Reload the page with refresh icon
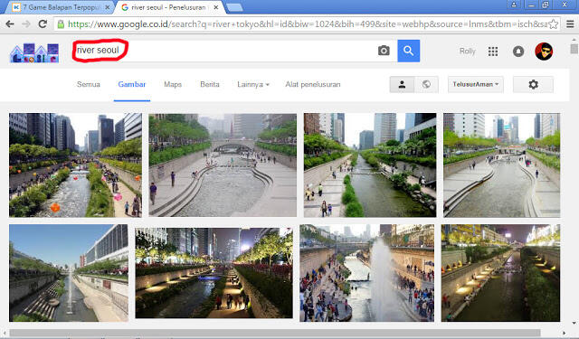This screenshot has height=339, width=579. click(43, 24)
